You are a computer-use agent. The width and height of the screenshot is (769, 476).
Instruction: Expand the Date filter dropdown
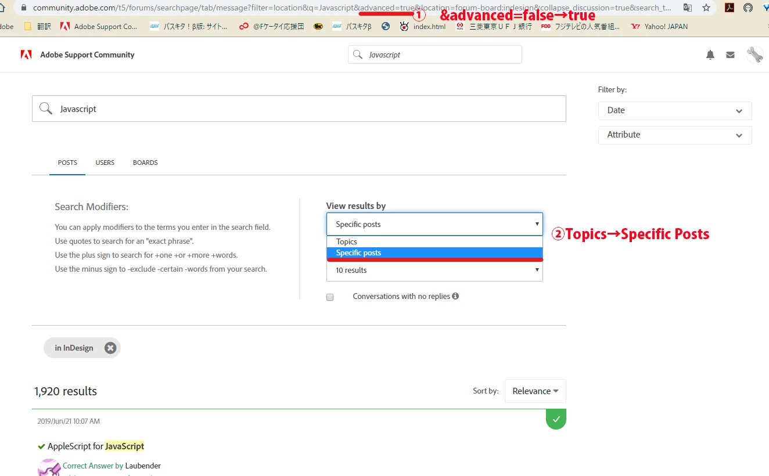pos(675,110)
